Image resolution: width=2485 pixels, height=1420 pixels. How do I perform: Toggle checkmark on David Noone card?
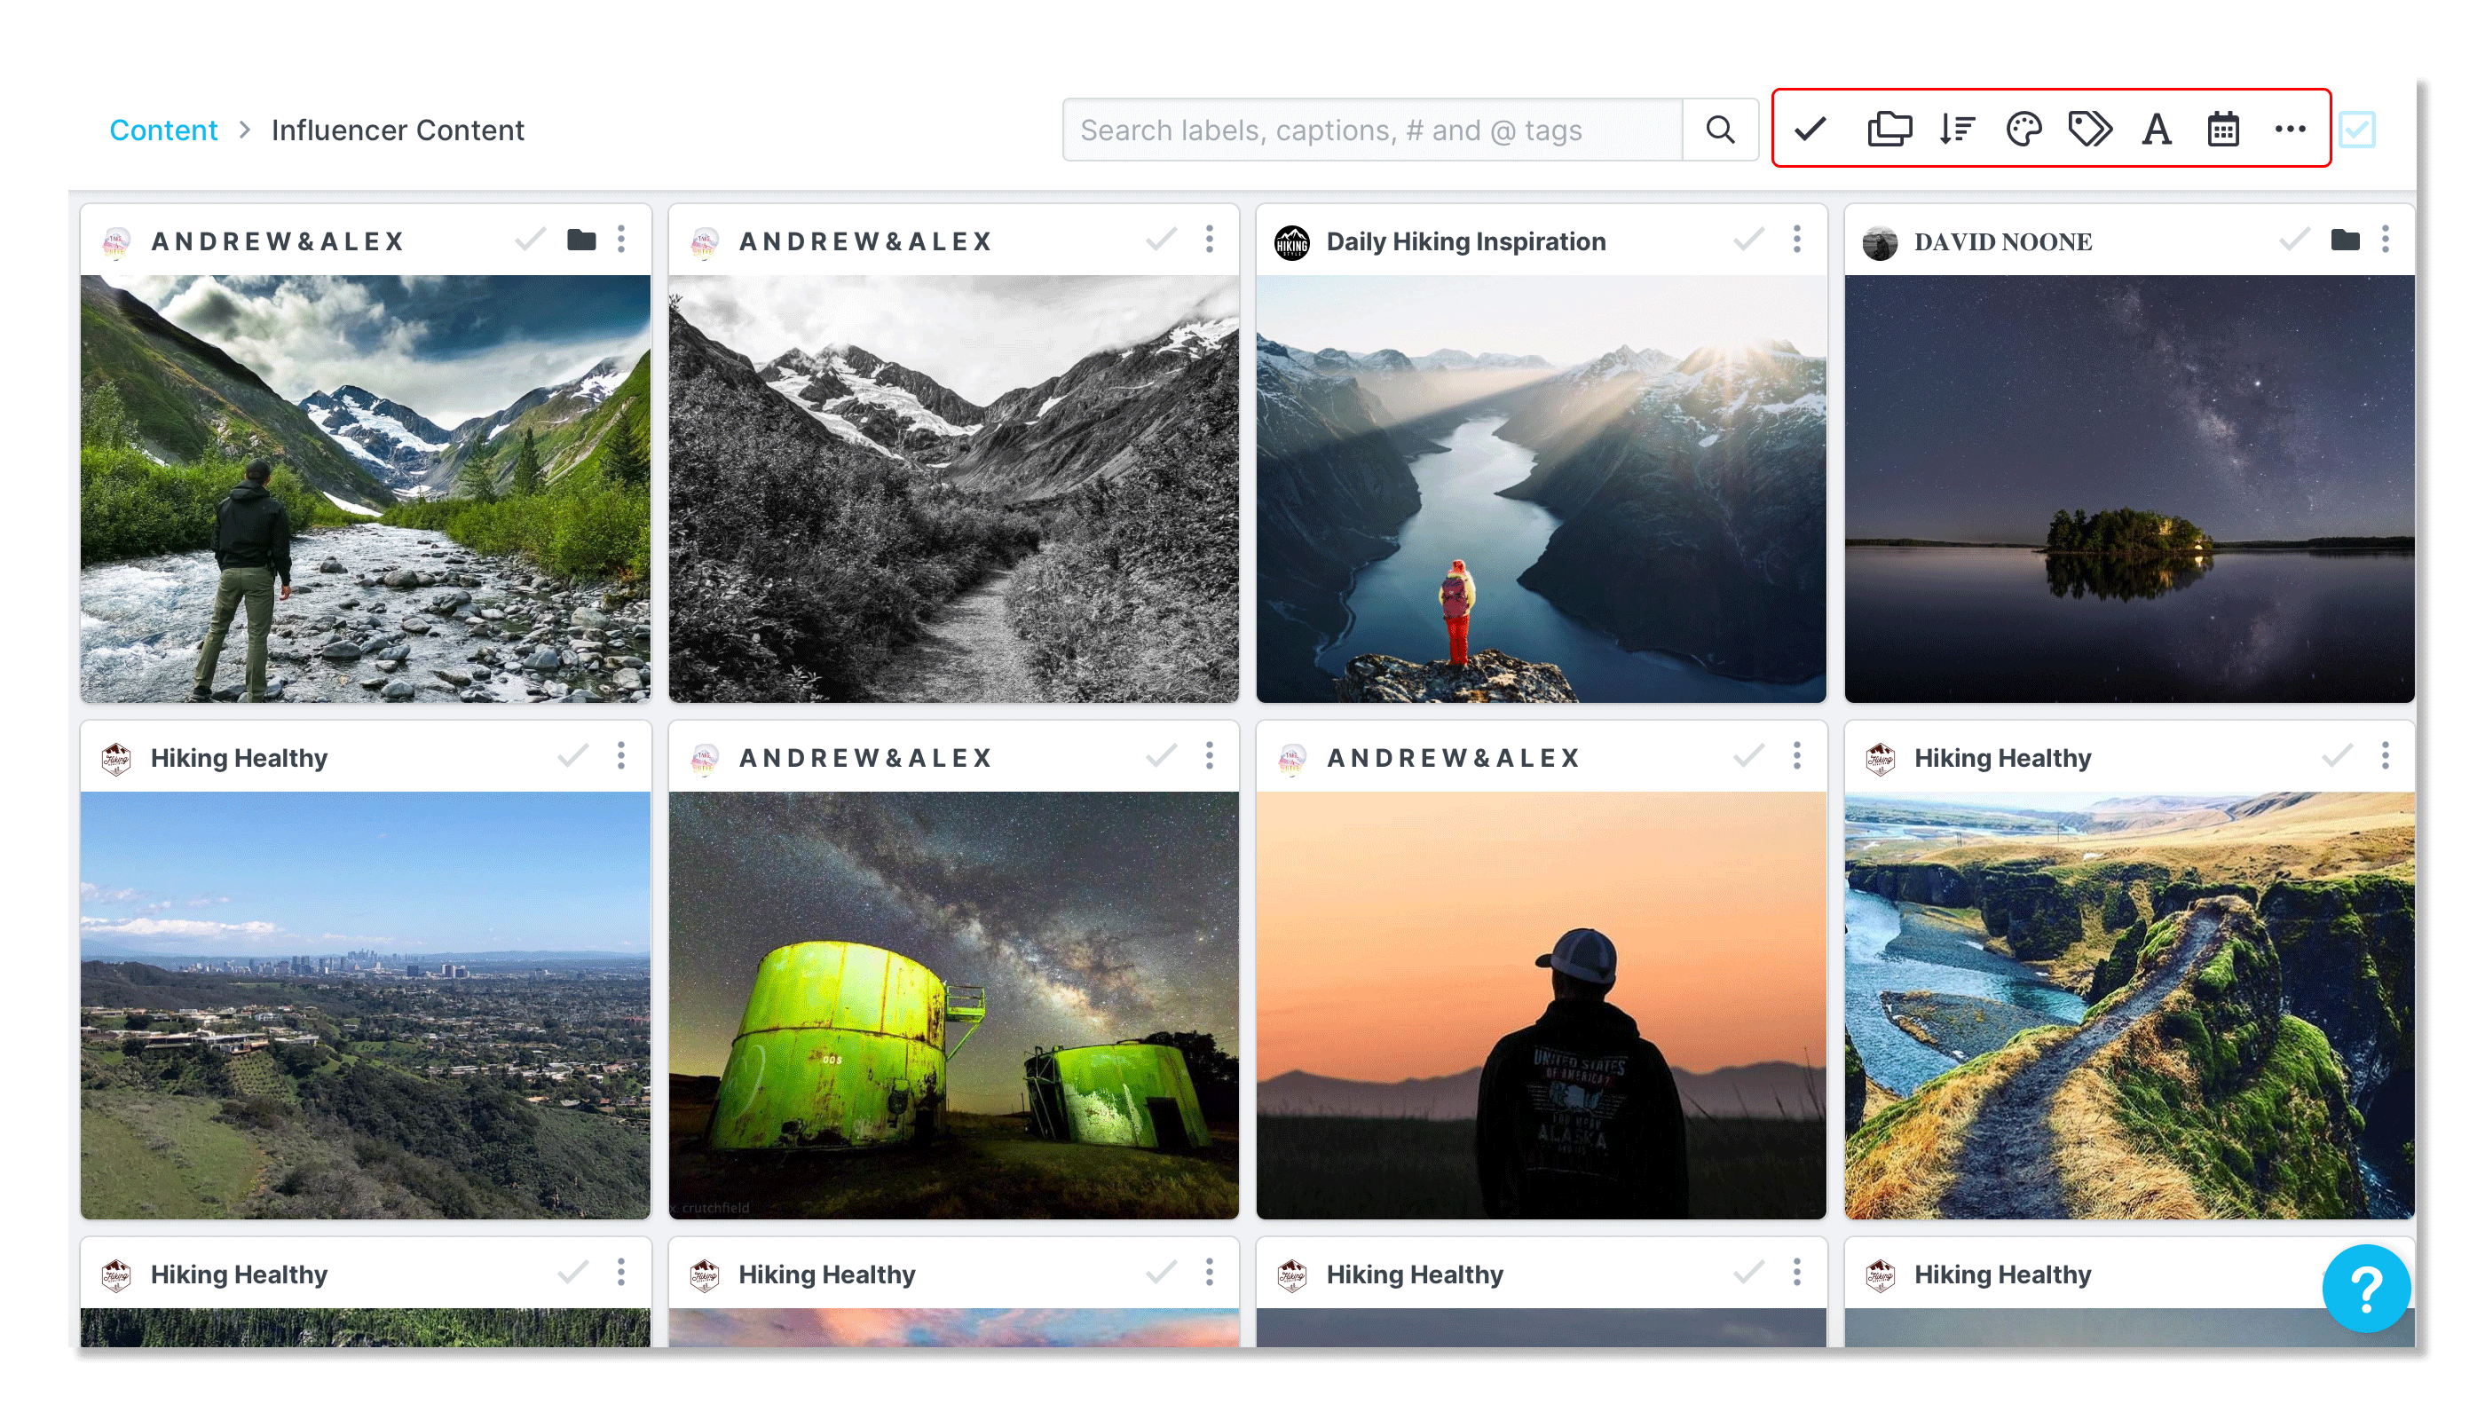coord(2294,240)
